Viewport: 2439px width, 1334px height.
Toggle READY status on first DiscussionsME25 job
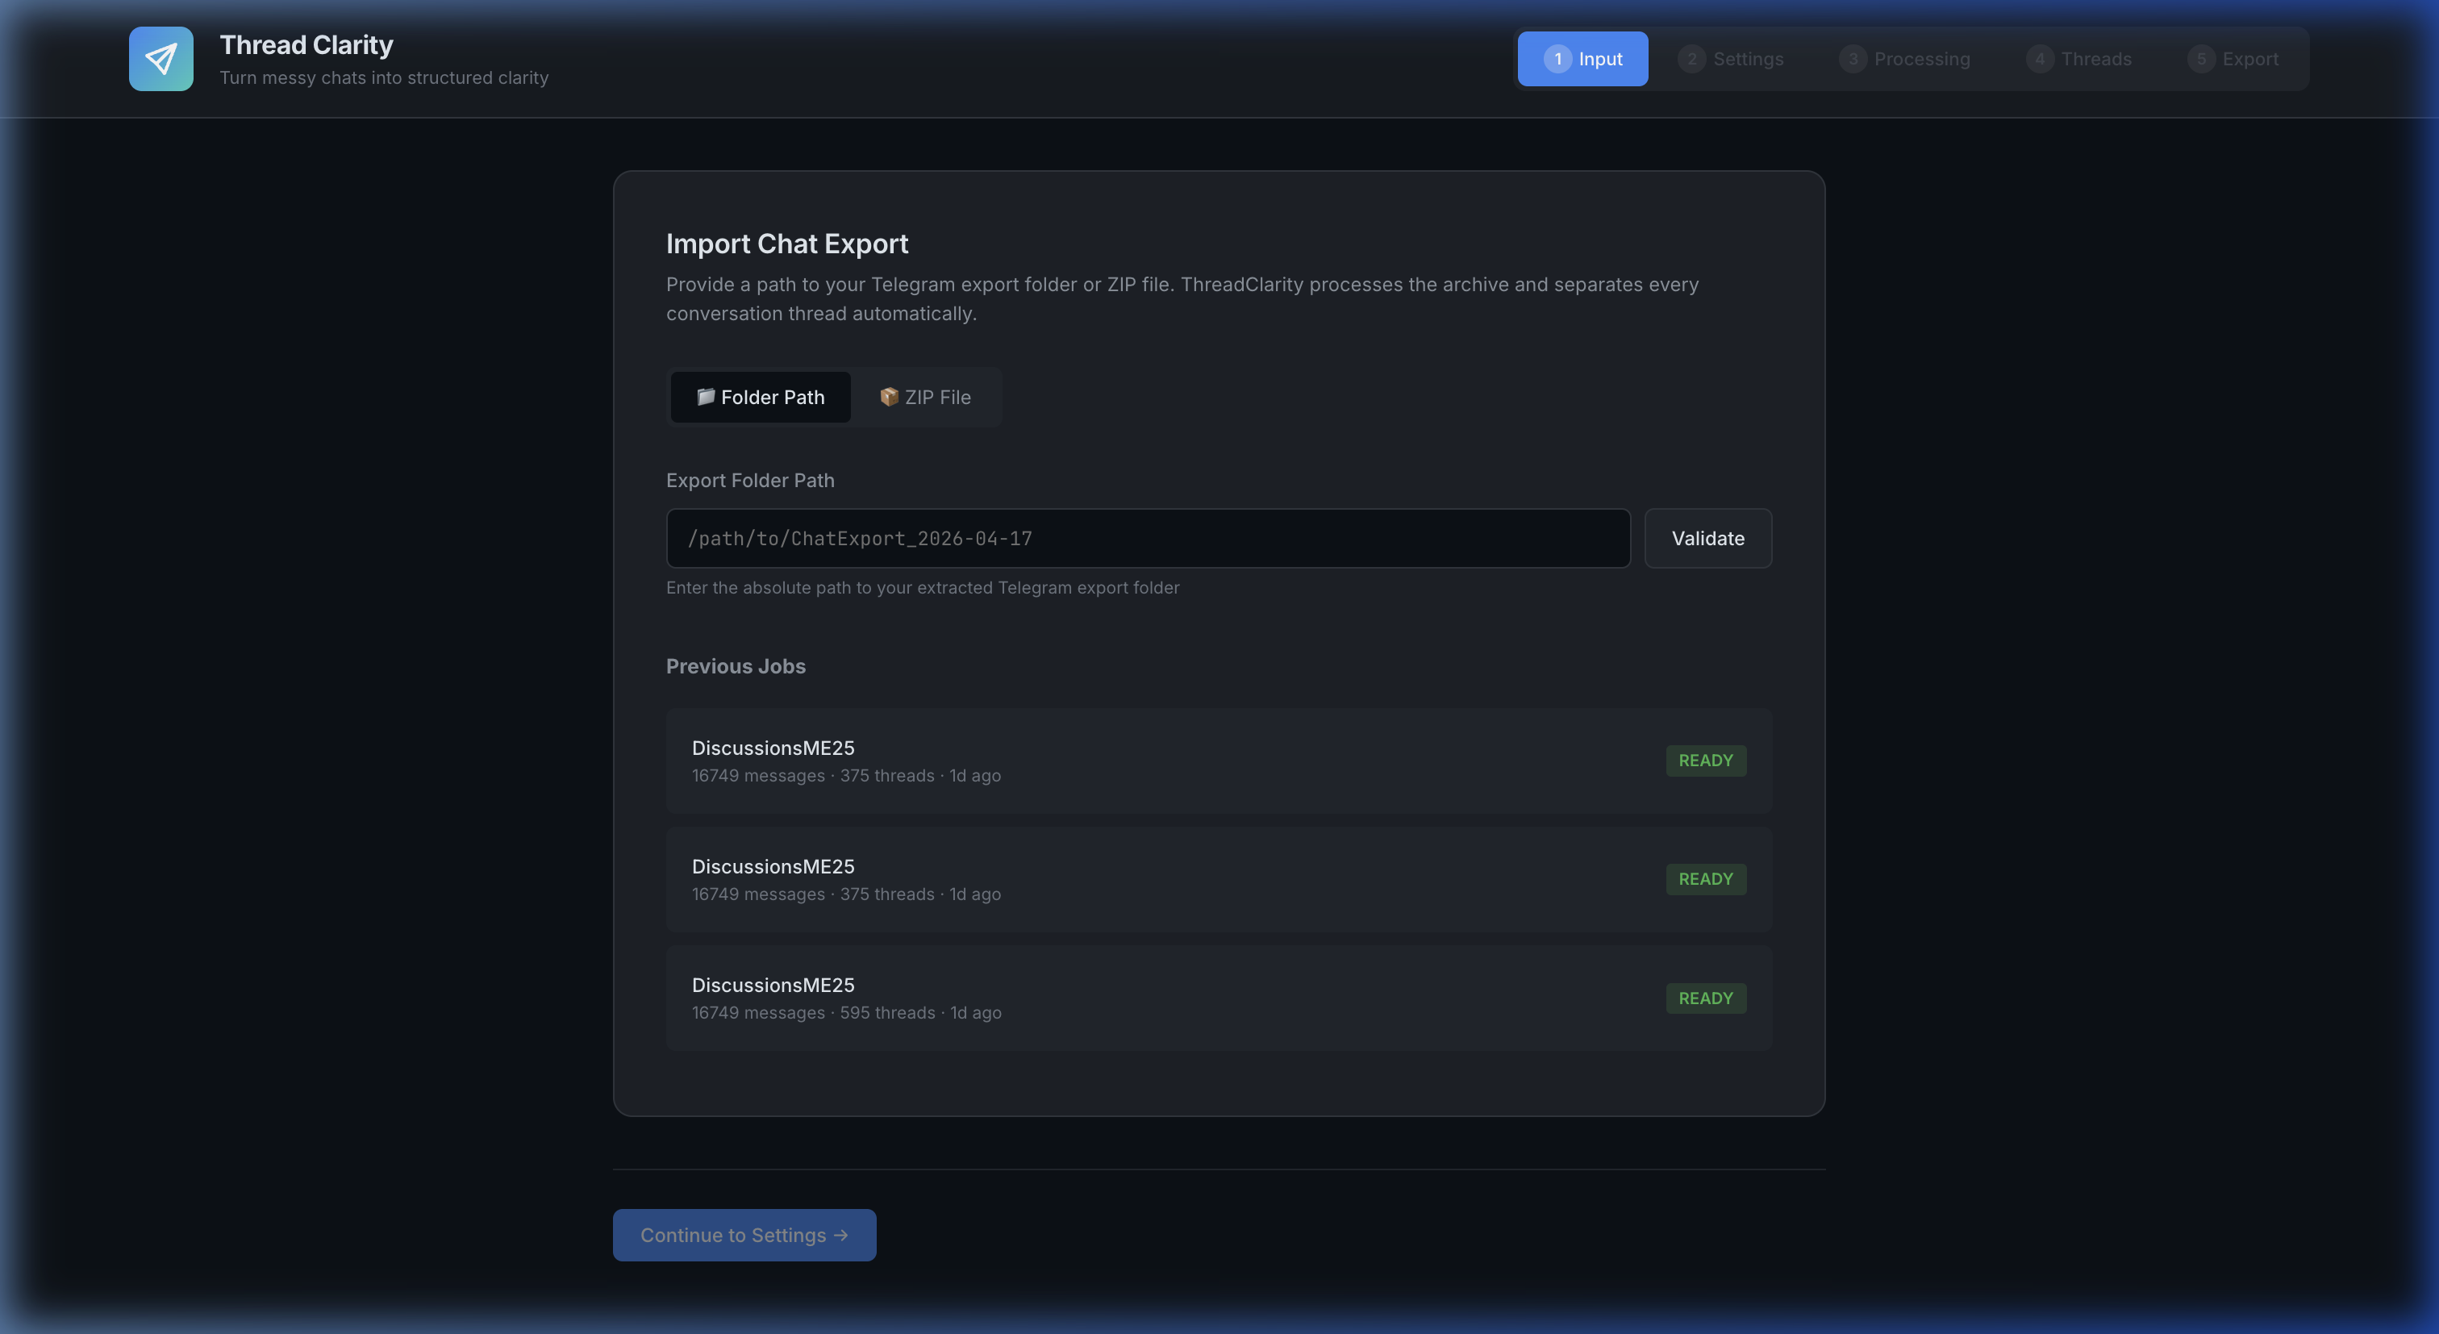coord(1705,761)
